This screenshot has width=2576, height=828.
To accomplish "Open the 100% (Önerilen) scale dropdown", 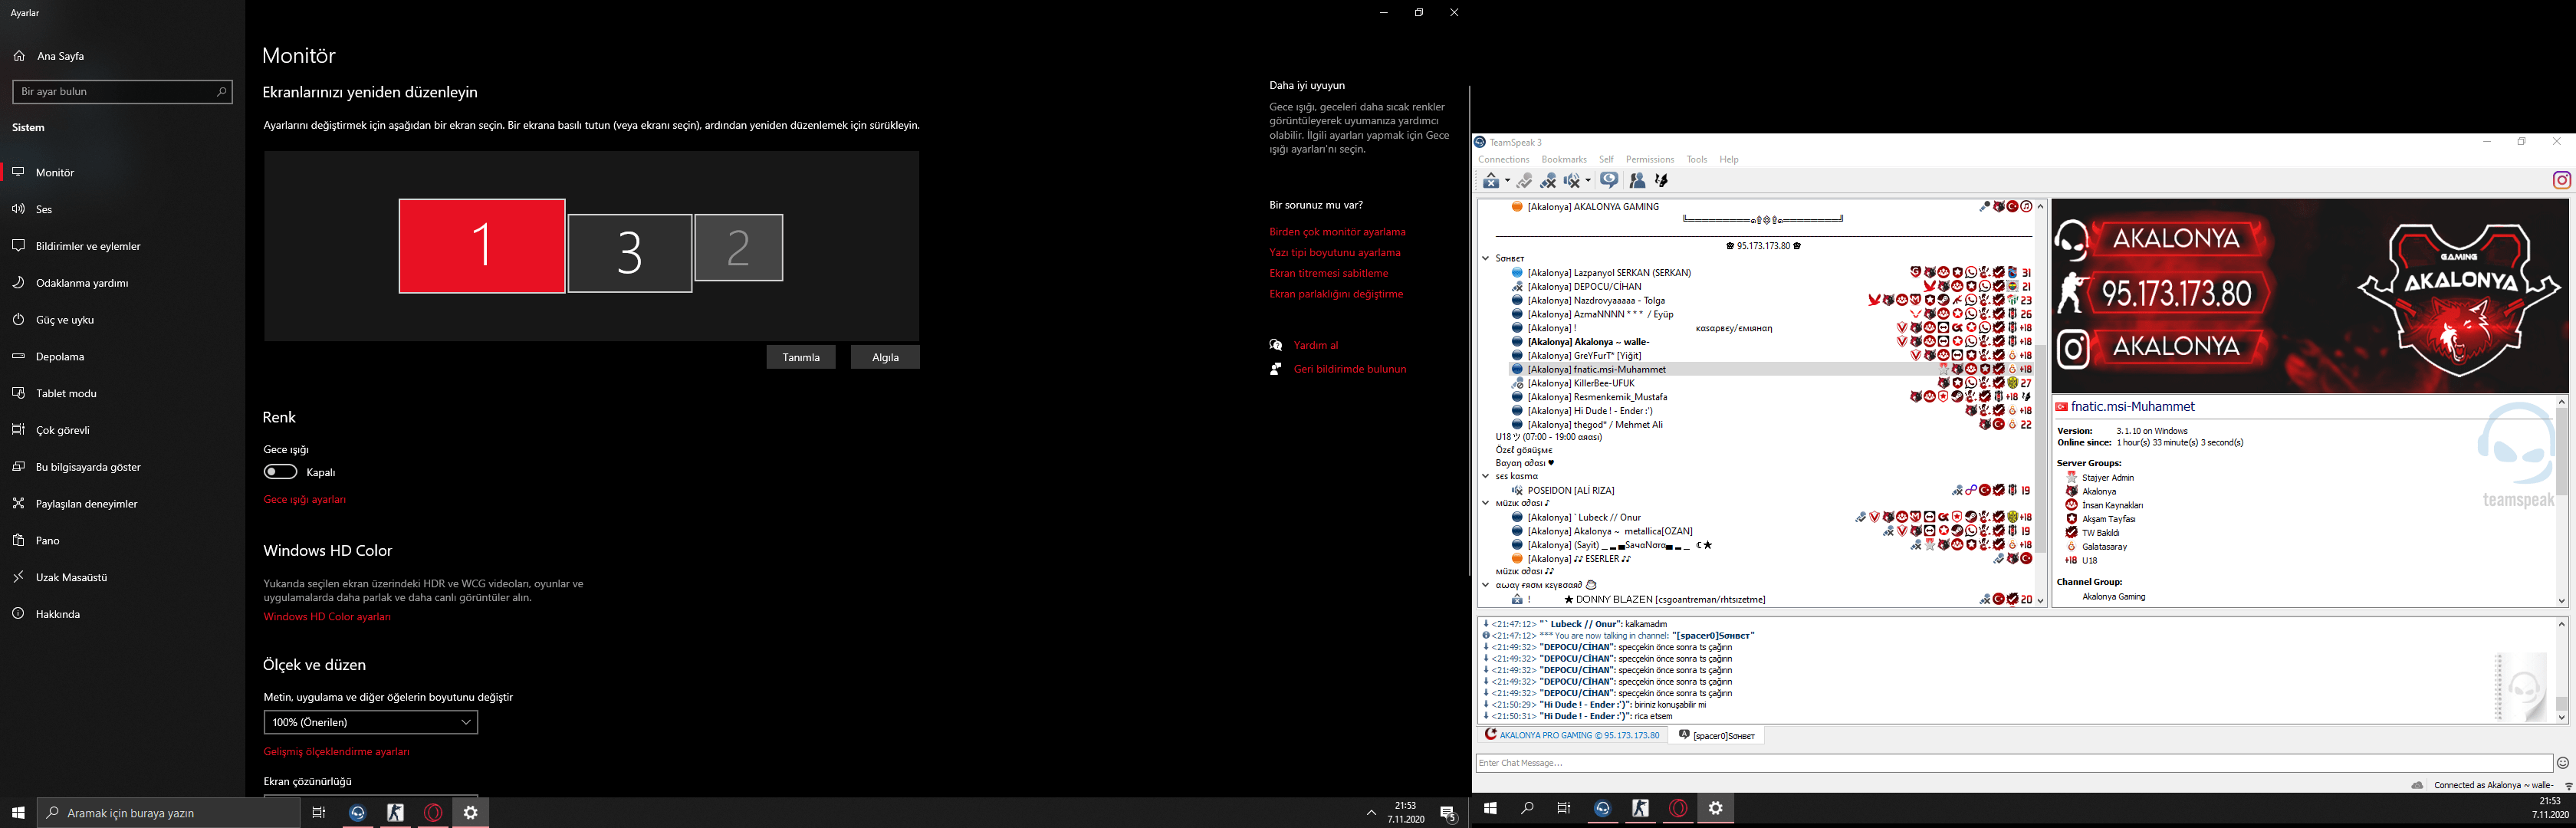I will 371,722.
